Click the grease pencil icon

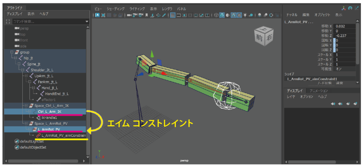coord(164,15)
